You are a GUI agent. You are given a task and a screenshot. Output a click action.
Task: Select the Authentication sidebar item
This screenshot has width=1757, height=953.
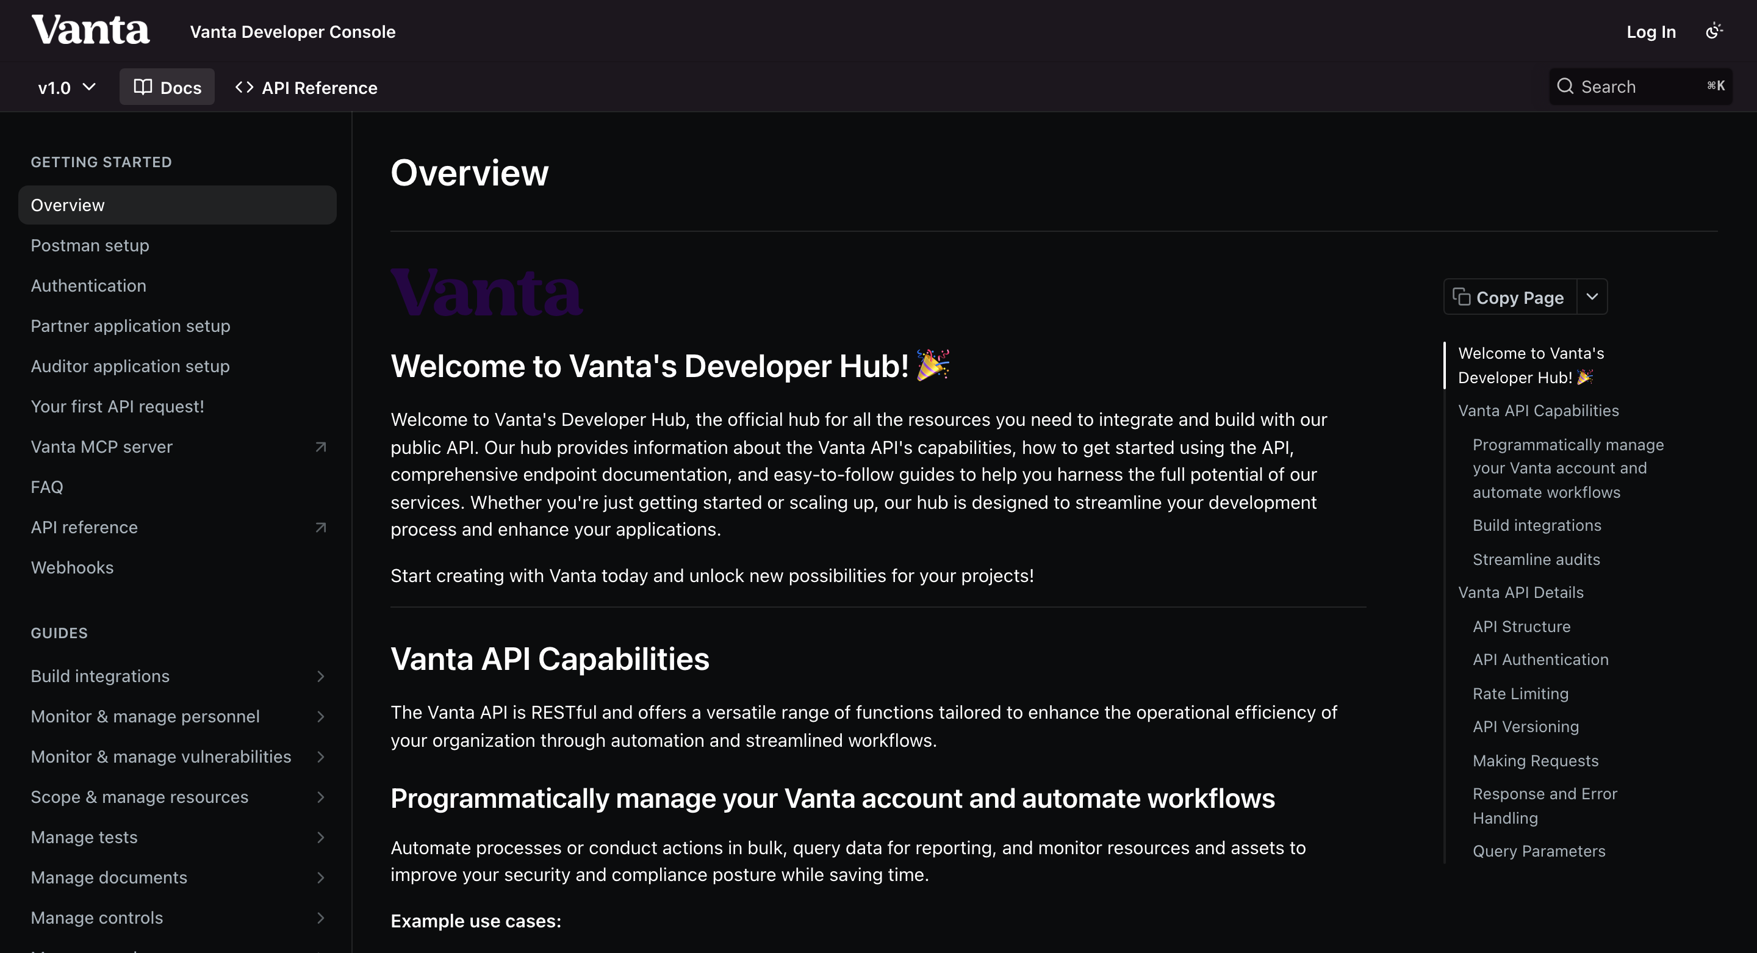(88, 286)
